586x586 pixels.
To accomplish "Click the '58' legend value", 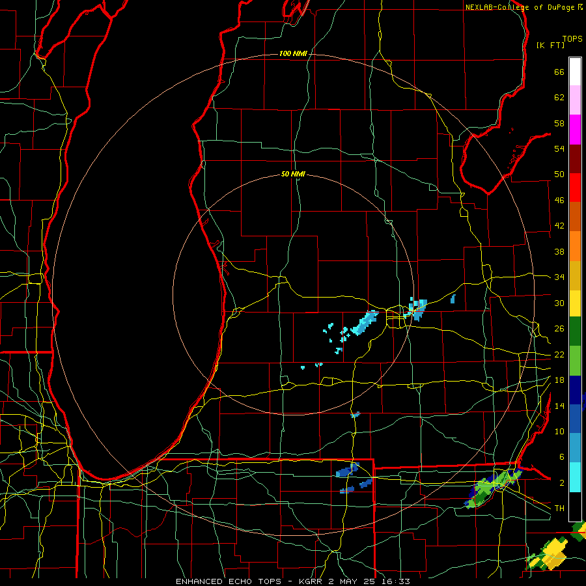I will (559, 123).
